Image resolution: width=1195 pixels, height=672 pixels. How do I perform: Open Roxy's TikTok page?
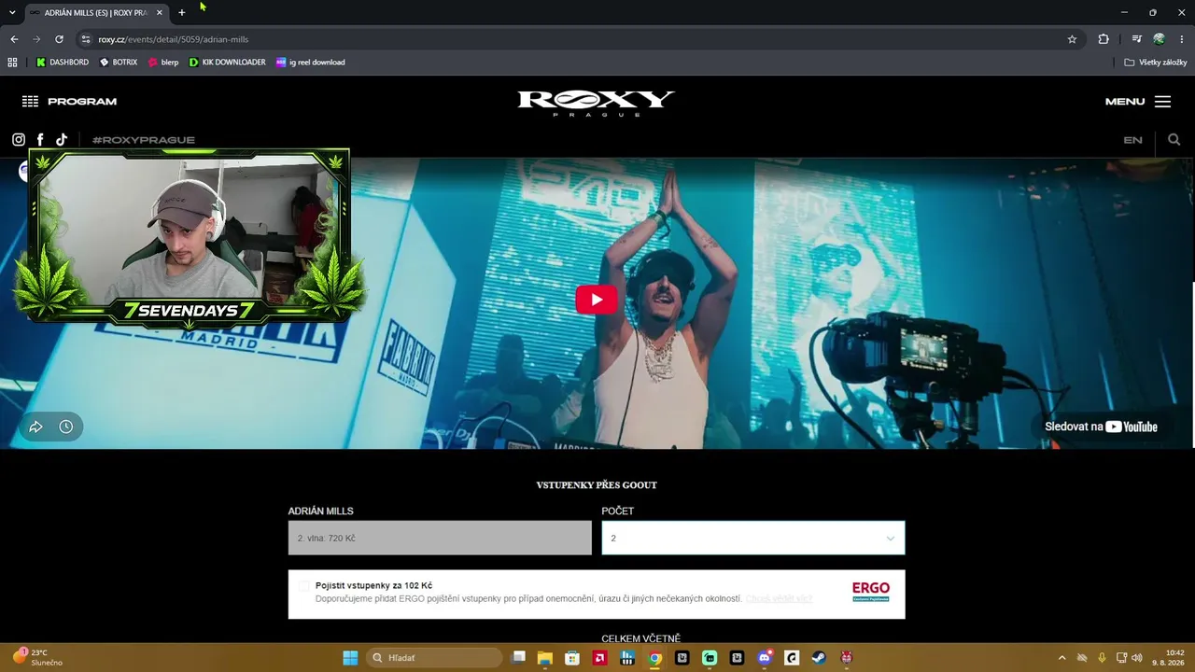(62, 140)
